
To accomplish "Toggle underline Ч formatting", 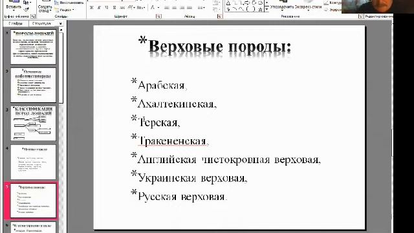I will coord(106,8).
